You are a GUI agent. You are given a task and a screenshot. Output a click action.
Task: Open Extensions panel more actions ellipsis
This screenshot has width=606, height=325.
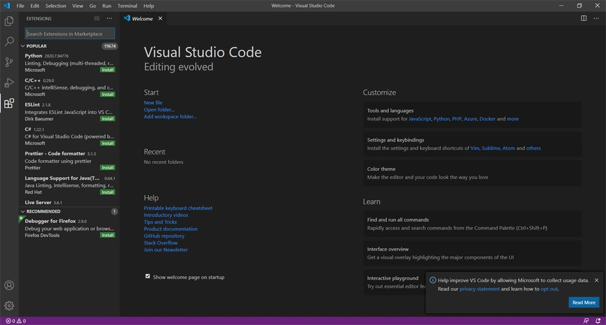[109, 18]
